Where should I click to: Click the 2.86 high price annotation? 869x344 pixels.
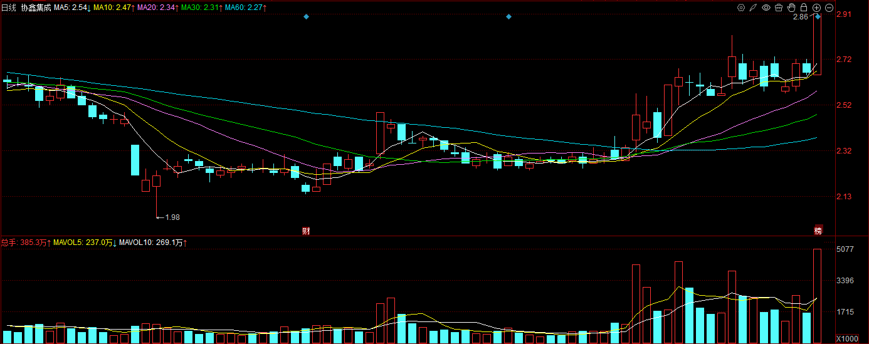[x=801, y=17]
